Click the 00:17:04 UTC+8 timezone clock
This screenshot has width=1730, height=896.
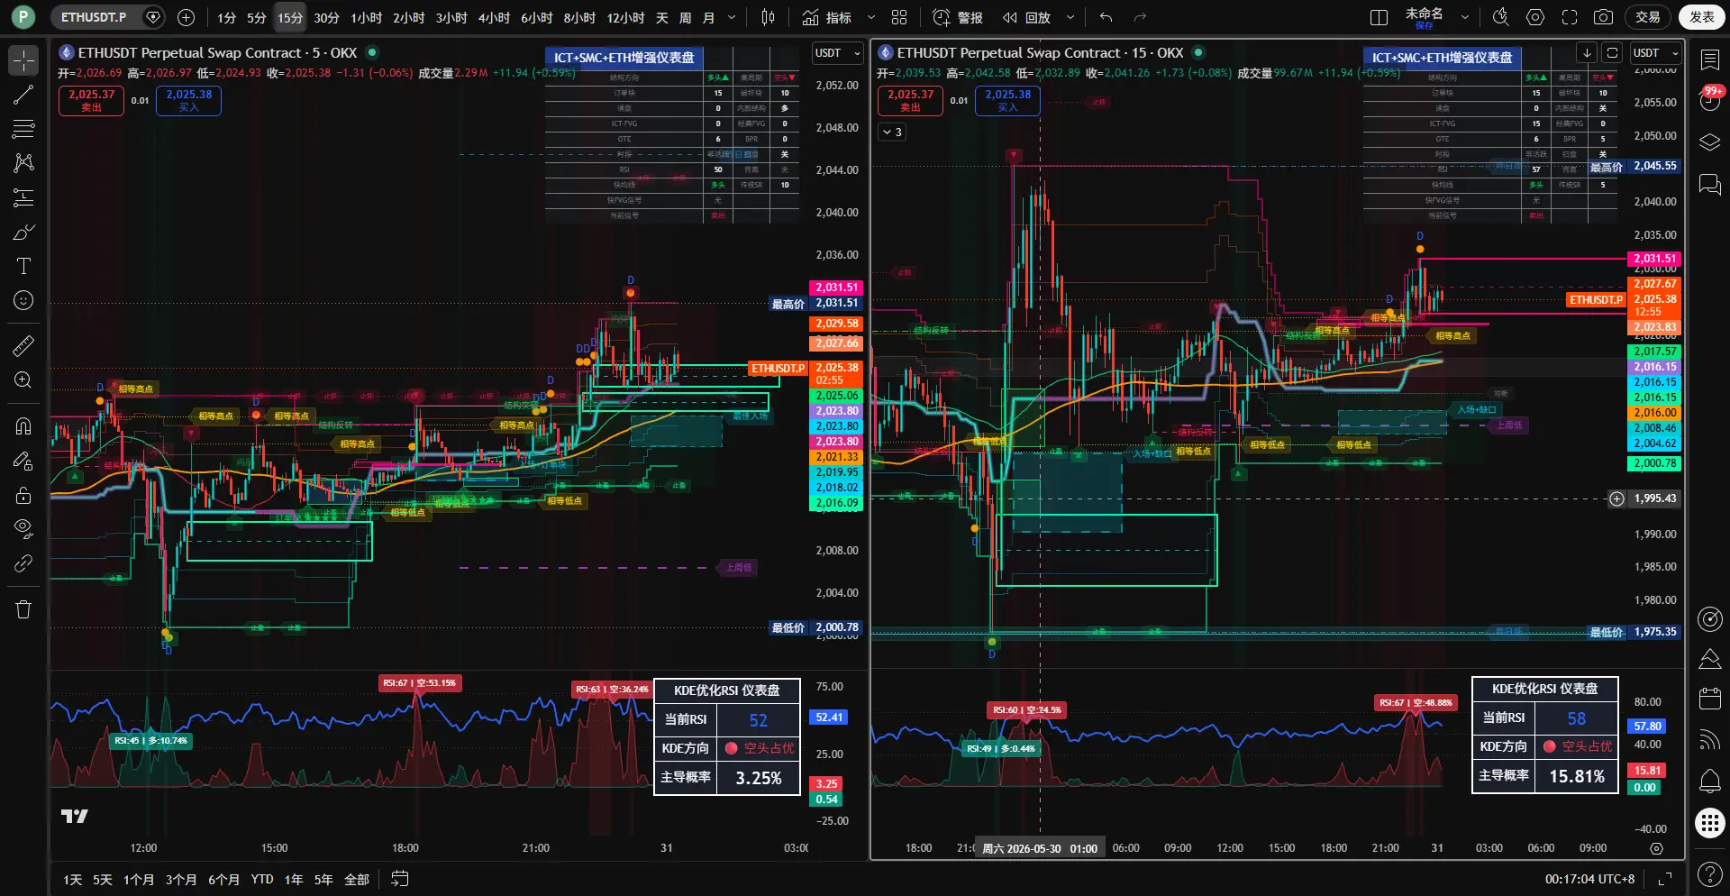tap(1589, 879)
